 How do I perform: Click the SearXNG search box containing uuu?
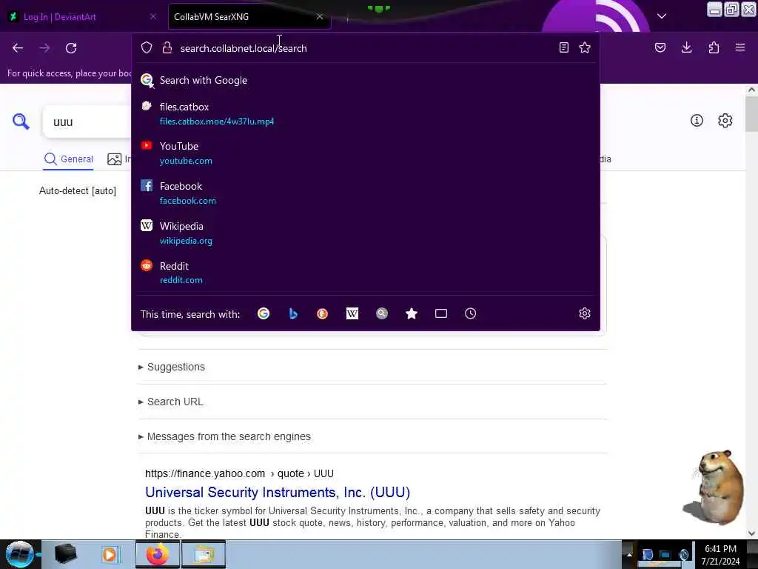tap(87, 122)
